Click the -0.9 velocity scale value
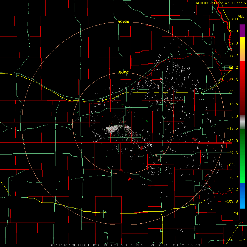The width and height of the screenshot is (247, 247). point(234,116)
